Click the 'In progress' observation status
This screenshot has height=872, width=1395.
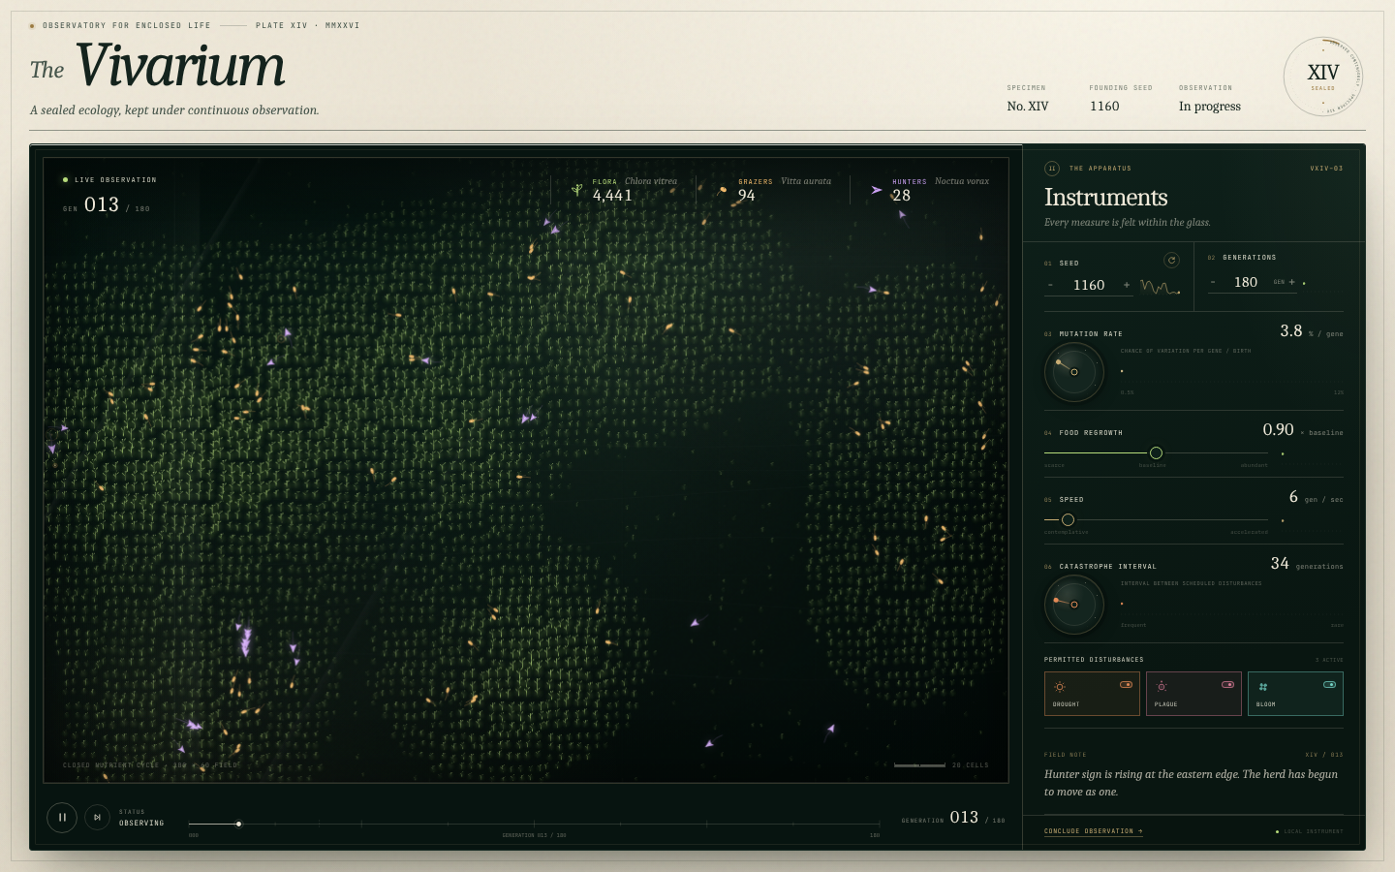point(1210,107)
